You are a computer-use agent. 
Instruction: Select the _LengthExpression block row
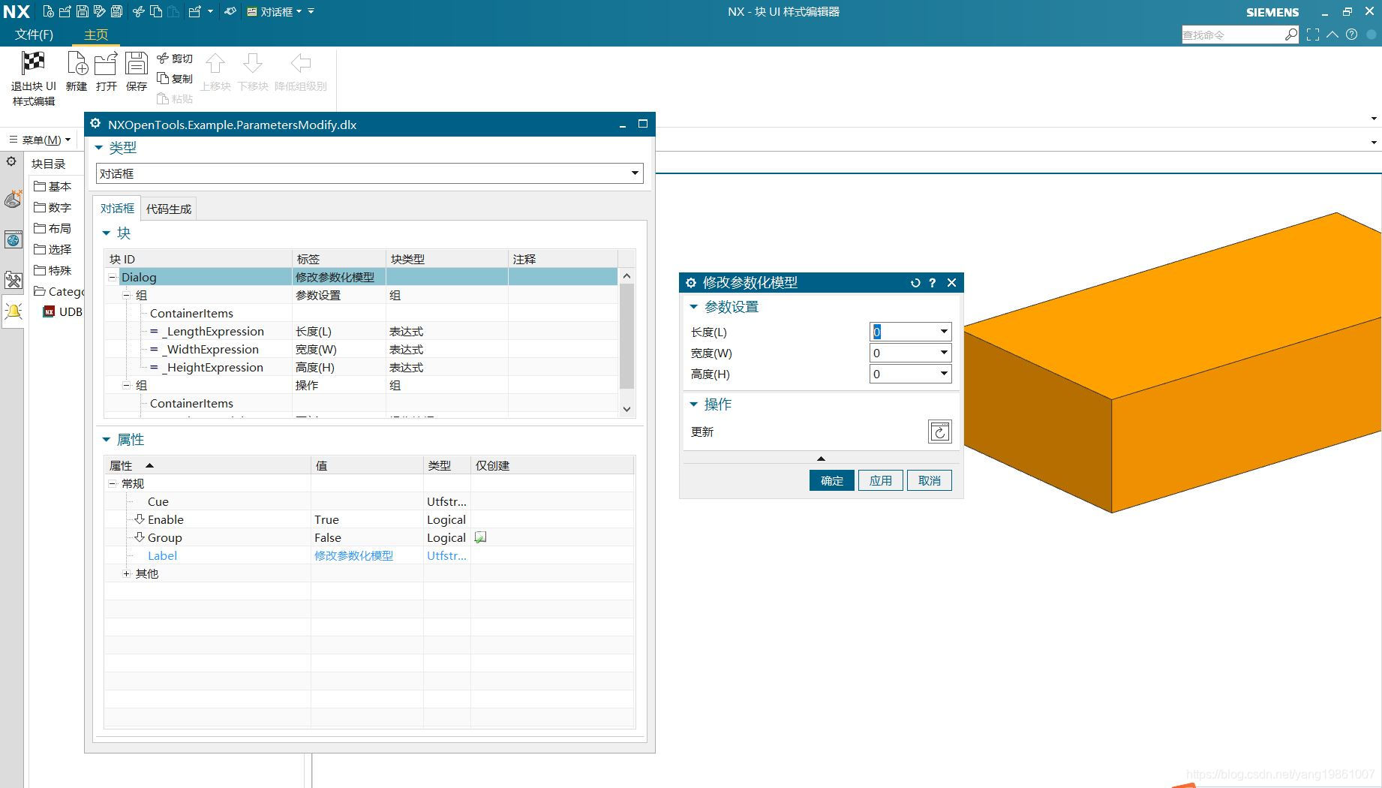pyautogui.click(x=361, y=331)
